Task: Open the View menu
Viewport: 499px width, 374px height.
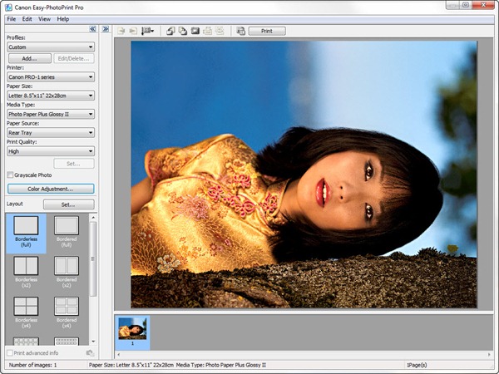Action: (44, 18)
